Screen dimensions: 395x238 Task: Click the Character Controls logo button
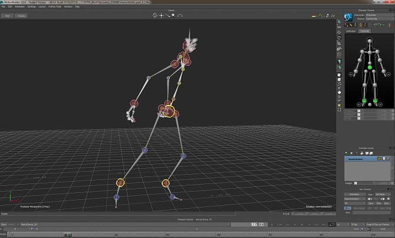[x=348, y=18]
